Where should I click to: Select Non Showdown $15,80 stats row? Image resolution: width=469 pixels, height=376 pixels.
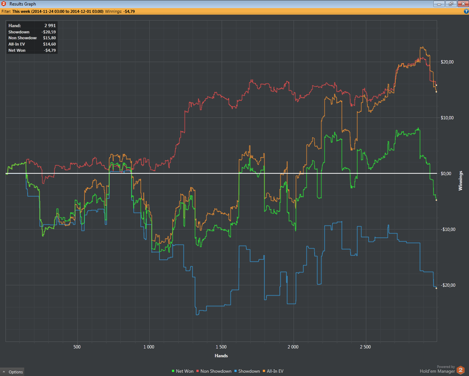click(32, 38)
